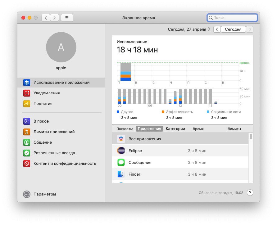Select Использование приложений in sidebar
The image size is (277, 225).
pyautogui.click(x=61, y=83)
